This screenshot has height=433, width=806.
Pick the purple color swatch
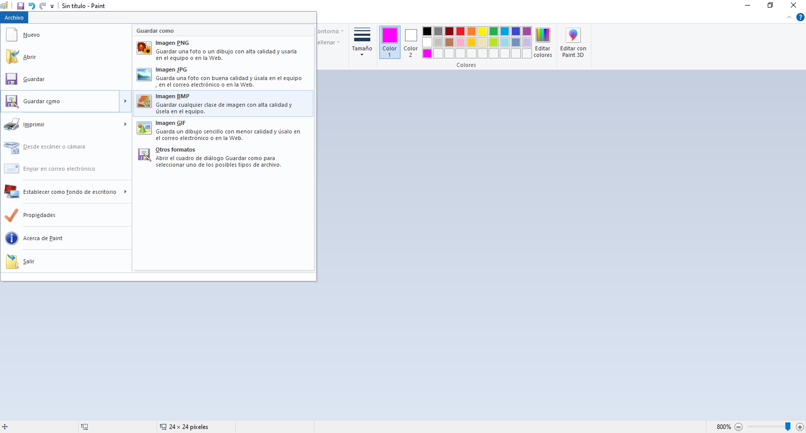point(527,31)
